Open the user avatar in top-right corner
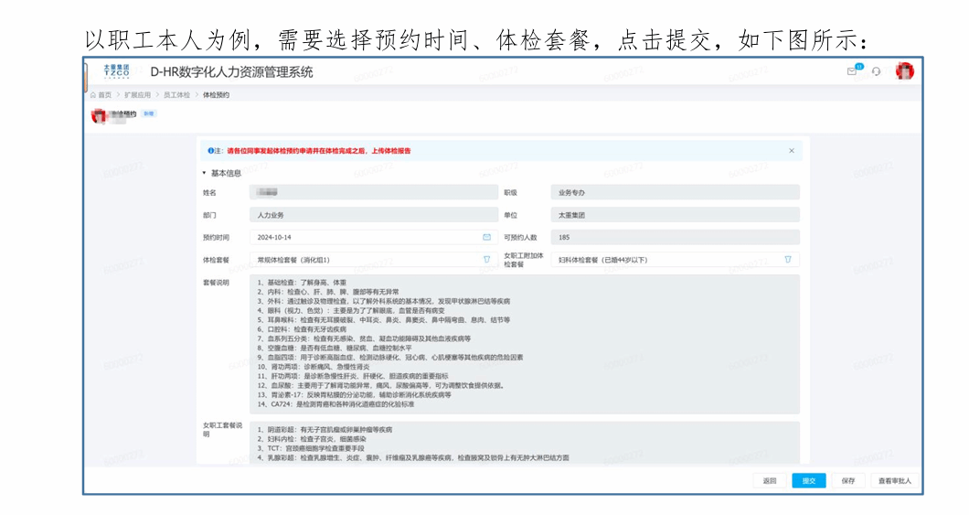 (x=904, y=71)
